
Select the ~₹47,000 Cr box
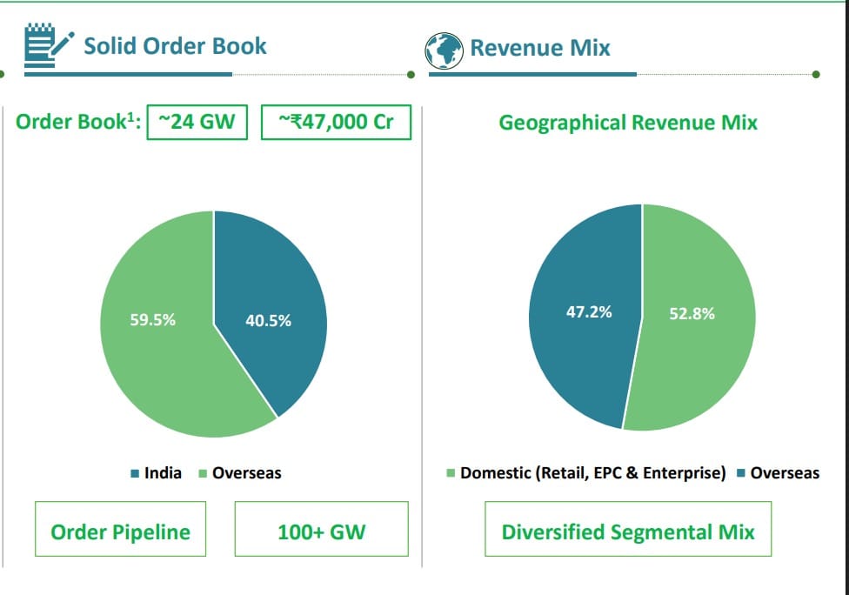(x=336, y=122)
